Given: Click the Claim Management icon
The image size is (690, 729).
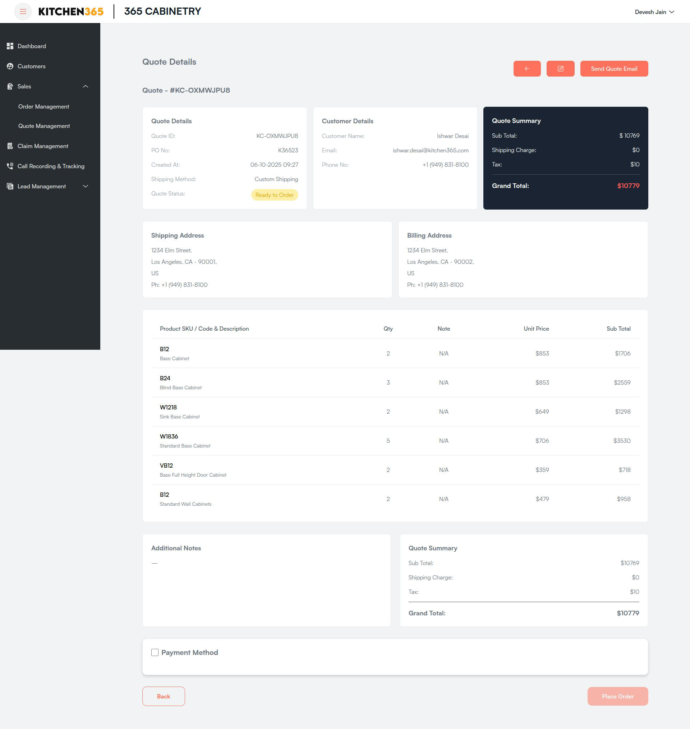Looking at the screenshot, I should click(x=10, y=146).
